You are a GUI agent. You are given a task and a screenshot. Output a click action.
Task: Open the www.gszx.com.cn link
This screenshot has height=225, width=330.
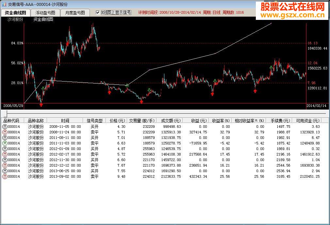click(292, 15)
